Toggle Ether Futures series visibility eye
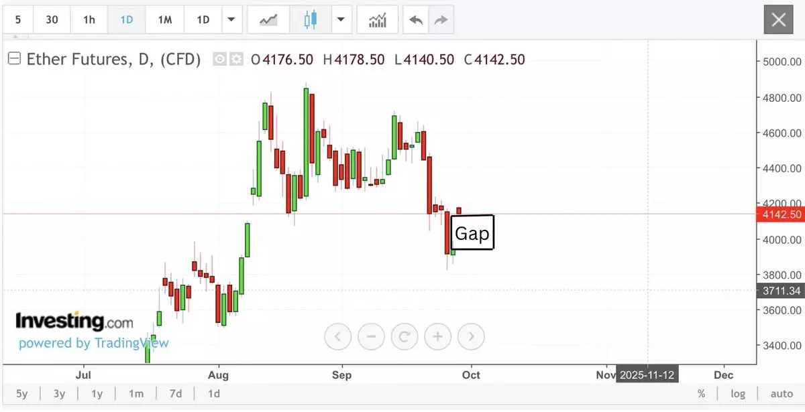The width and height of the screenshot is (805, 412). point(219,59)
